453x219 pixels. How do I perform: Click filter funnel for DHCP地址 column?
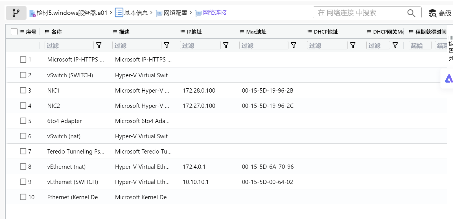[x=353, y=45]
